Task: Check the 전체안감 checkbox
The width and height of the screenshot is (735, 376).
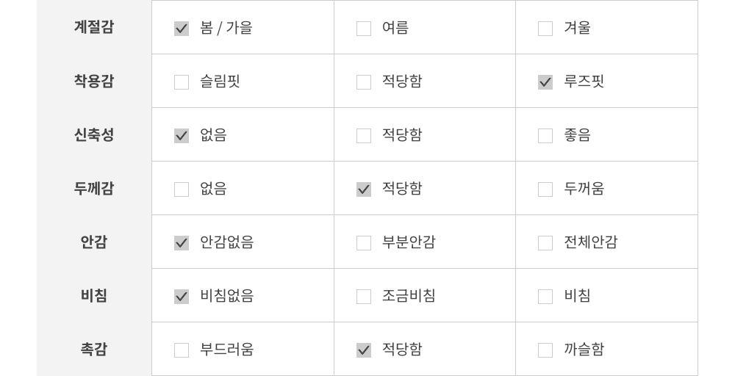Action: pyautogui.click(x=545, y=243)
